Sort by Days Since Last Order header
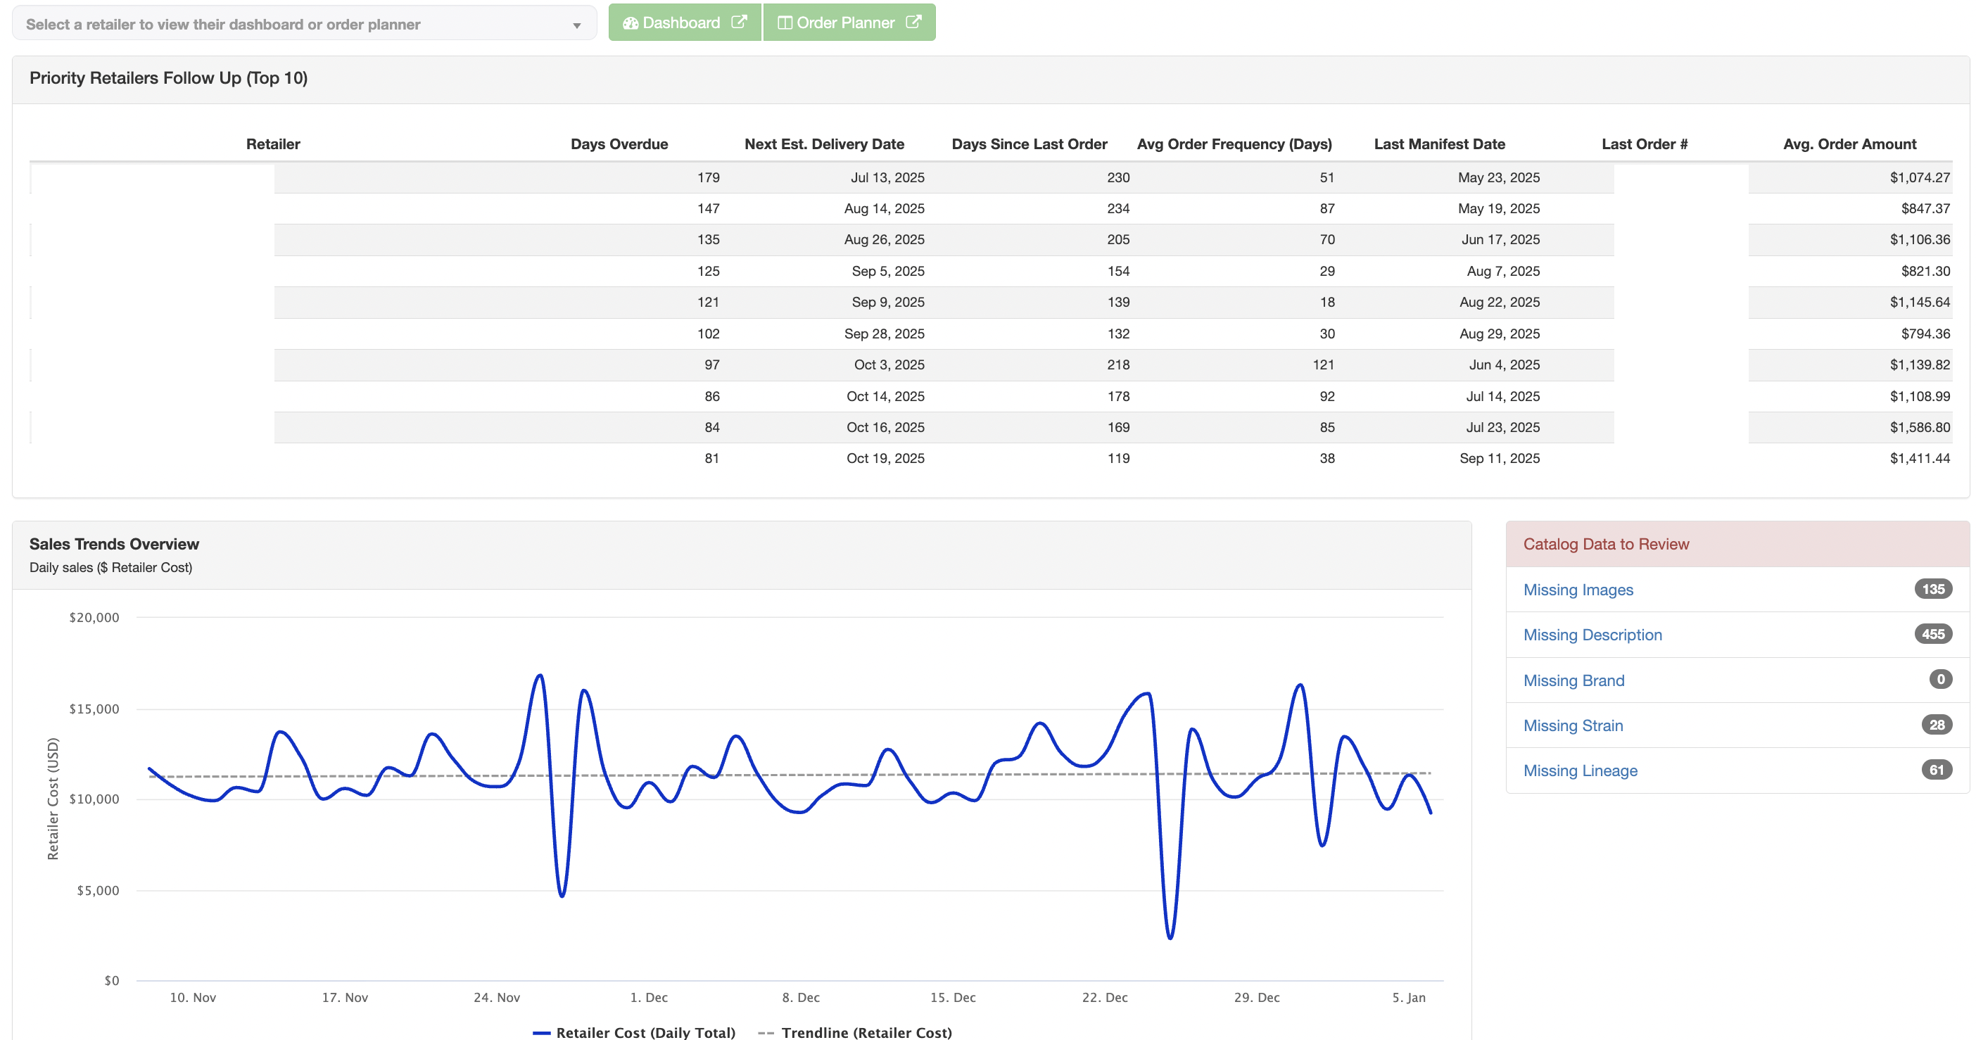The image size is (1976, 1040). 1029,144
